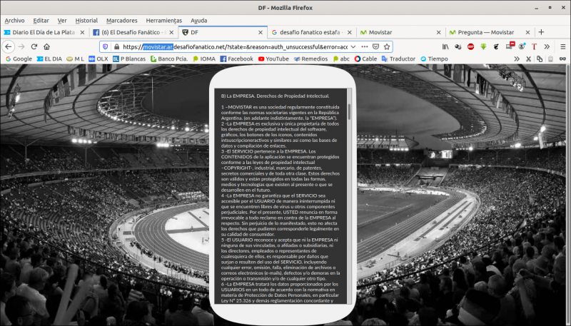
Task: Click the green download arrow extension
Action: 483,46
